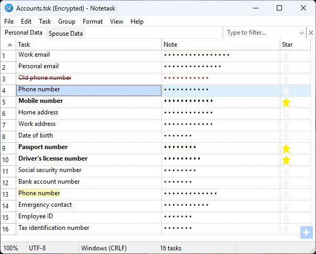
Task: Star the Work email task
Action: tap(286, 56)
